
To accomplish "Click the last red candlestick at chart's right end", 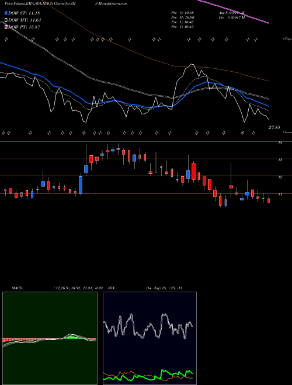I will pos(269,199).
